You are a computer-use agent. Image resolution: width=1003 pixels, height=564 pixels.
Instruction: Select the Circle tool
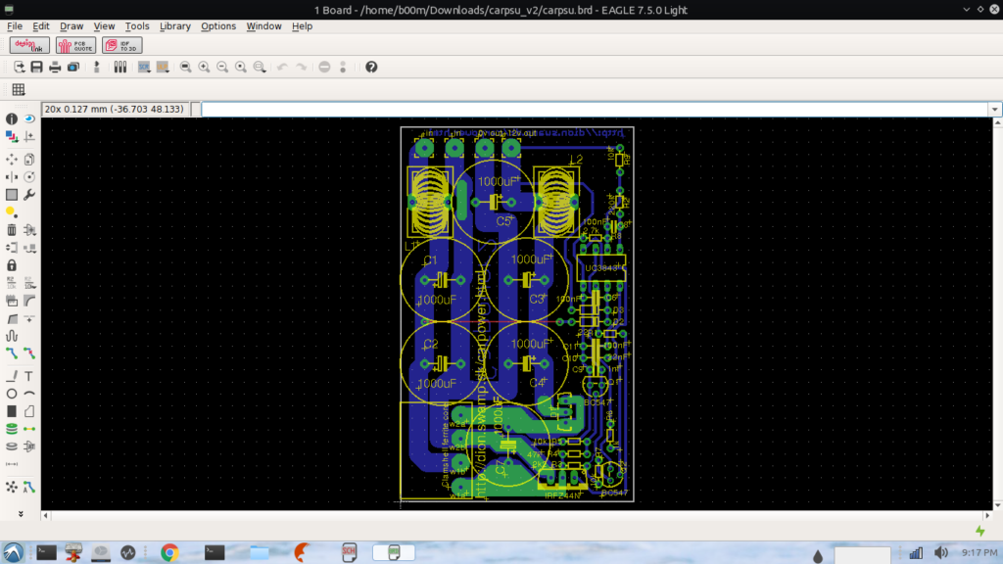tap(12, 394)
